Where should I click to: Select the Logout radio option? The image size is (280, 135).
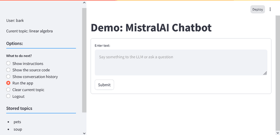[x=15, y=96]
